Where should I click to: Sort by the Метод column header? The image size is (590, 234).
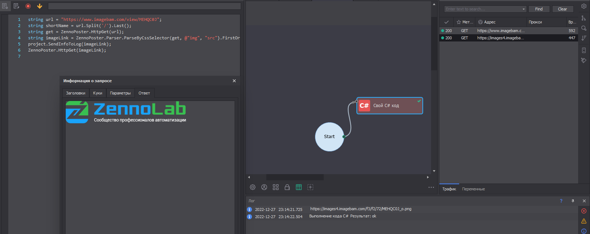coord(465,22)
